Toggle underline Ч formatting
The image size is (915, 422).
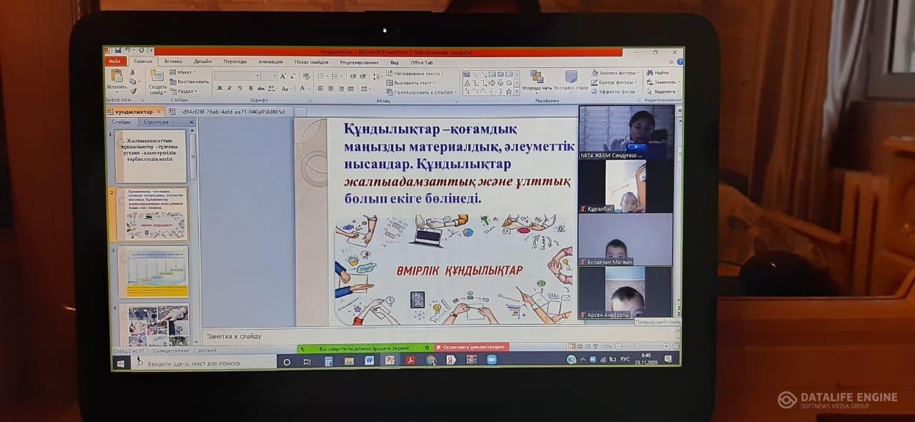tap(239, 89)
